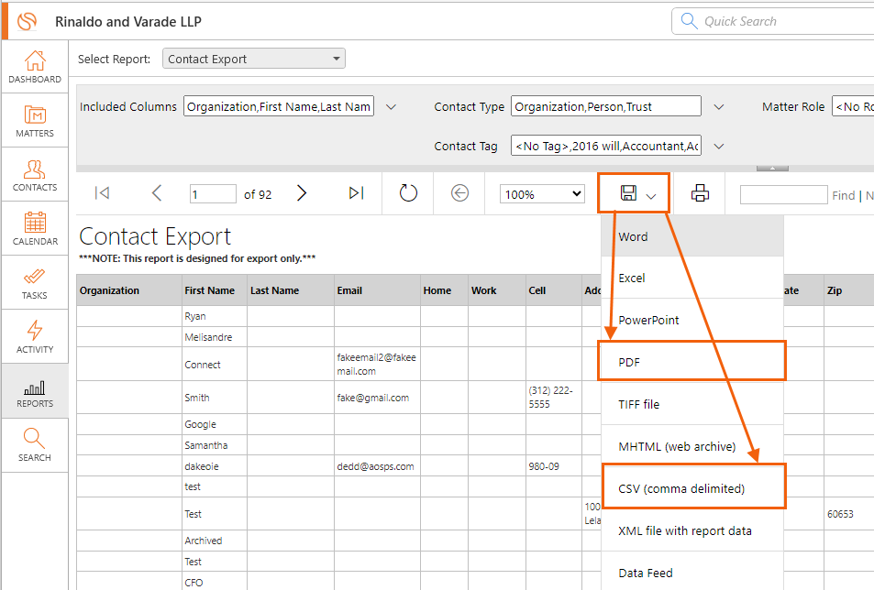Collapse the report parameters panel

tap(772, 168)
